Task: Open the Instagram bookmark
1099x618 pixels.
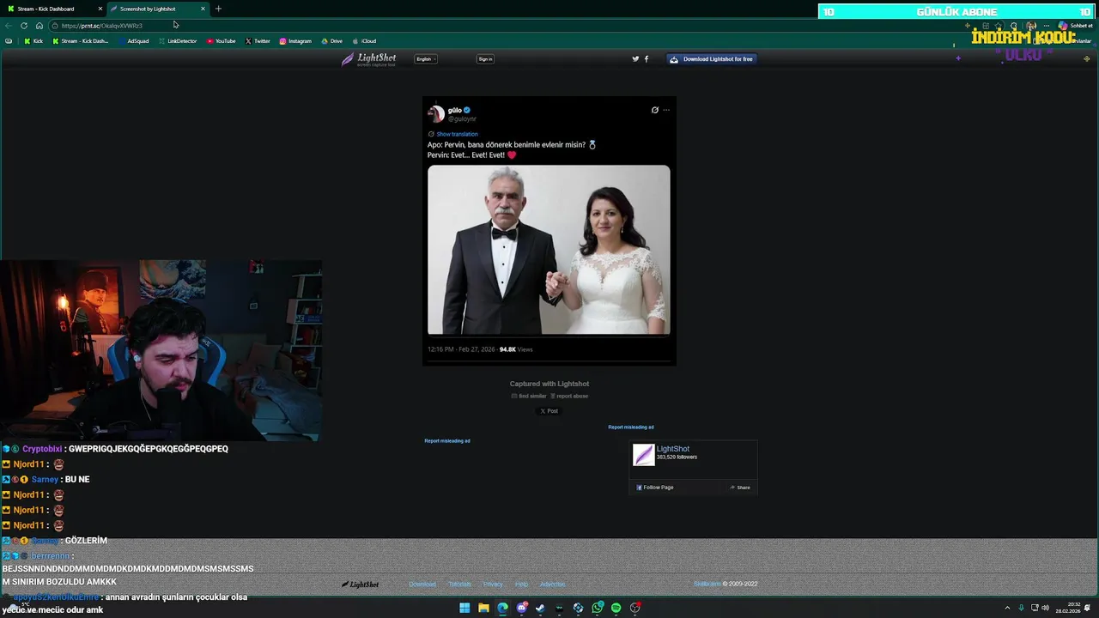Action: (295, 41)
